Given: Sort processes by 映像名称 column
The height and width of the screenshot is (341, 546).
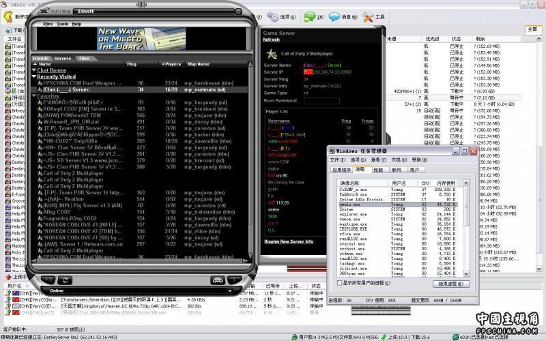Looking at the screenshot, I should click(x=364, y=183).
